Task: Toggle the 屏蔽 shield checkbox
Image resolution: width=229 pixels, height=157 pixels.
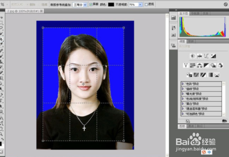Action: 91,4
